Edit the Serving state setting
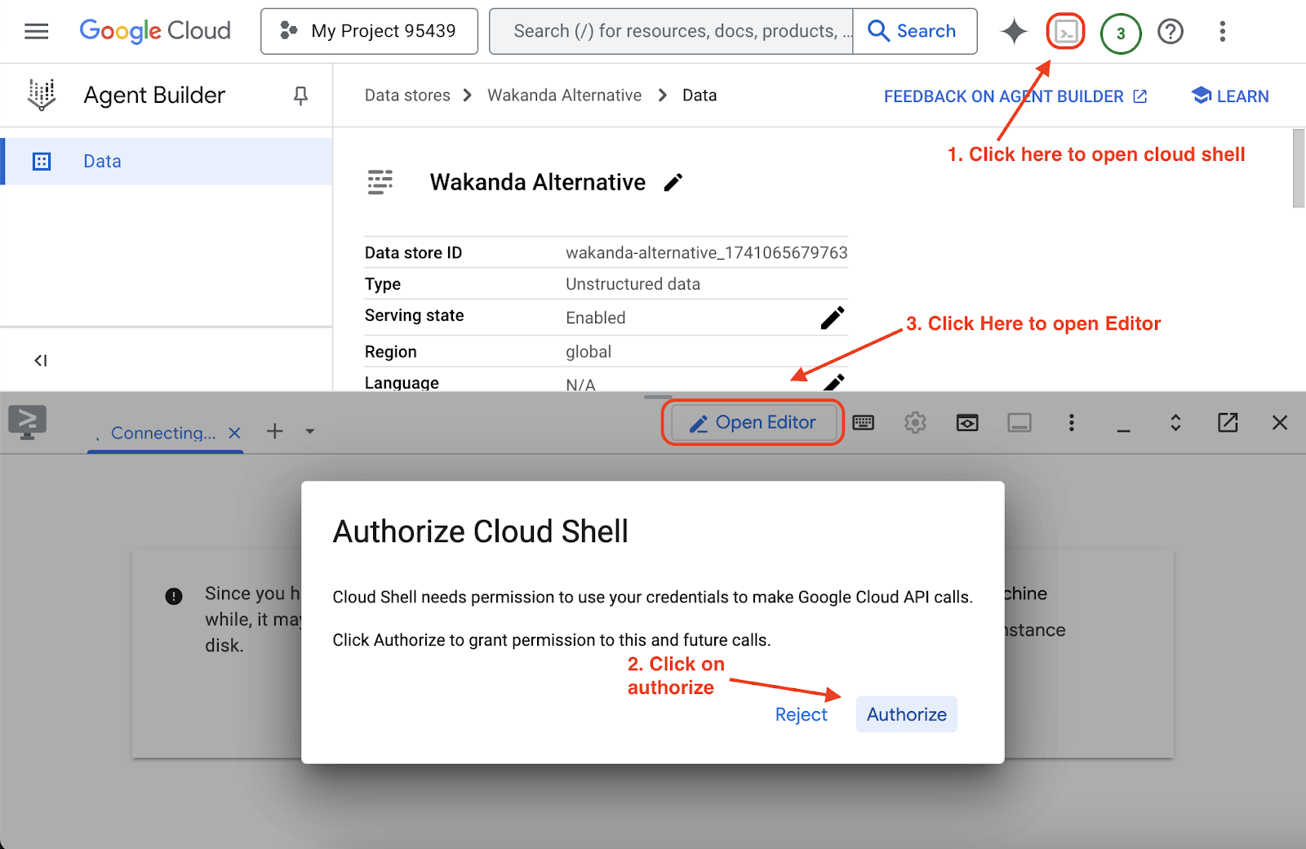 (x=832, y=318)
